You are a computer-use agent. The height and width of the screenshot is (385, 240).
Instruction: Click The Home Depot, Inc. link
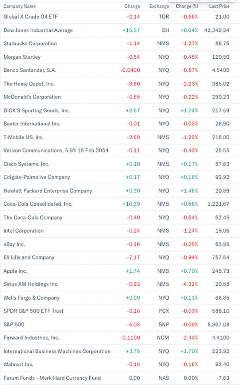(29, 84)
